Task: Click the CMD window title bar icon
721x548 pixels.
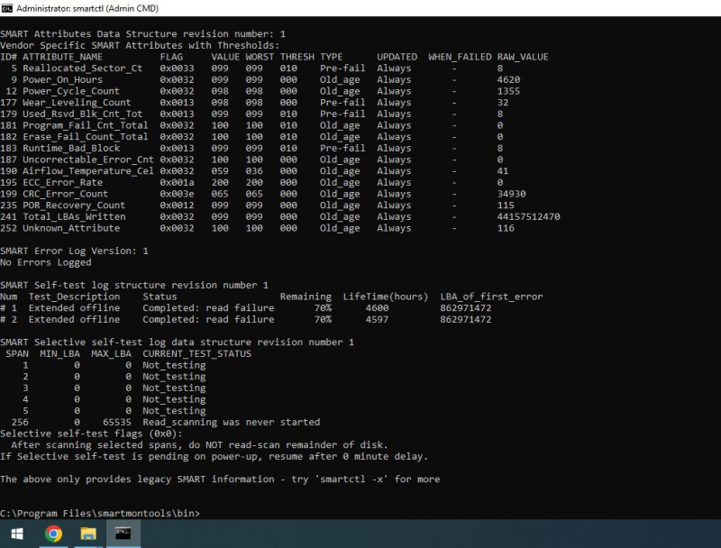Action: (7, 8)
